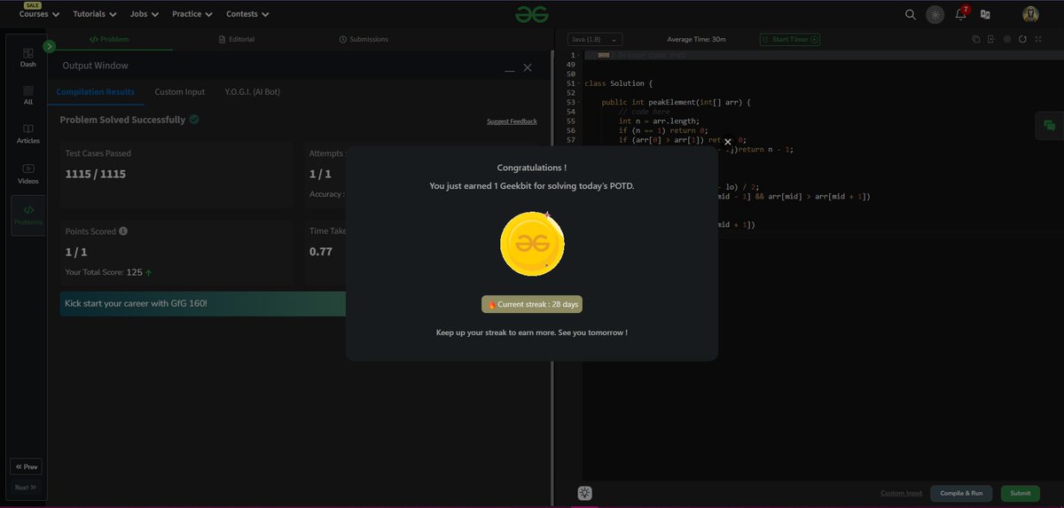Open notifications bell with 7 badge
This screenshot has width=1064, height=508.
tap(960, 14)
